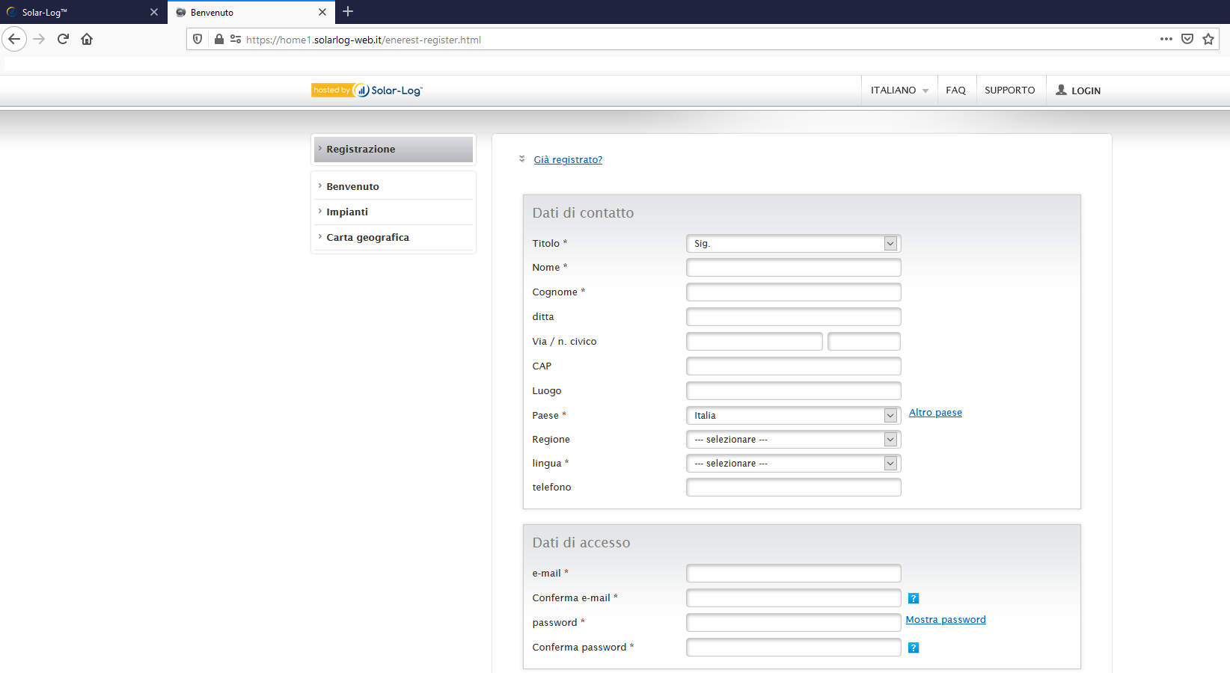Open the Impianti sidebar item

pyautogui.click(x=347, y=212)
